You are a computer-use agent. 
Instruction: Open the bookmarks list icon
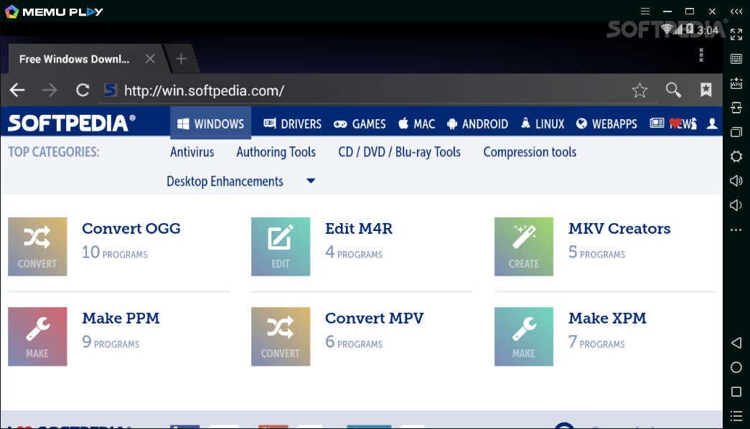point(706,90)
